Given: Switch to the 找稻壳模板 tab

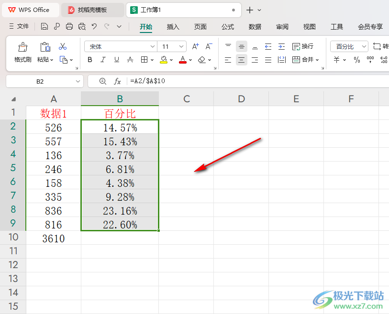Looking at the screenshot, I should (x=92, y=10).
